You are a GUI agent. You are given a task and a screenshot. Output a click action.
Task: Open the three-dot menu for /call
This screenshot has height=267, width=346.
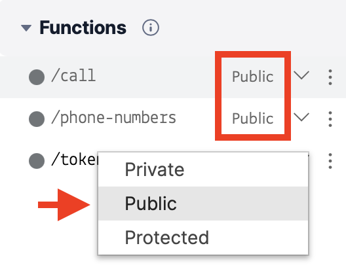coord(330,77)
